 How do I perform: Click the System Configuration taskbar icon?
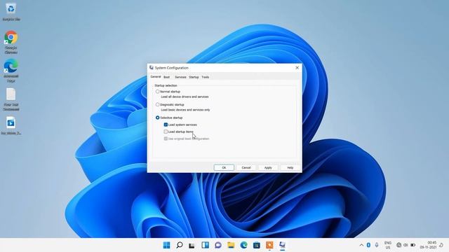[282, 245]
